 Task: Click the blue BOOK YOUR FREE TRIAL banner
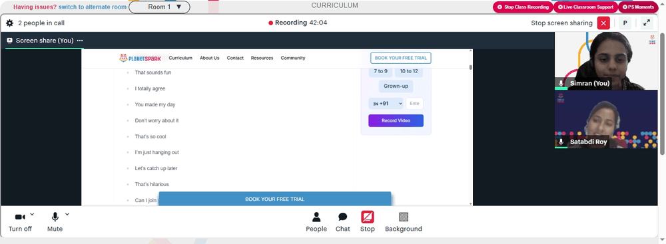pos(275,199)
